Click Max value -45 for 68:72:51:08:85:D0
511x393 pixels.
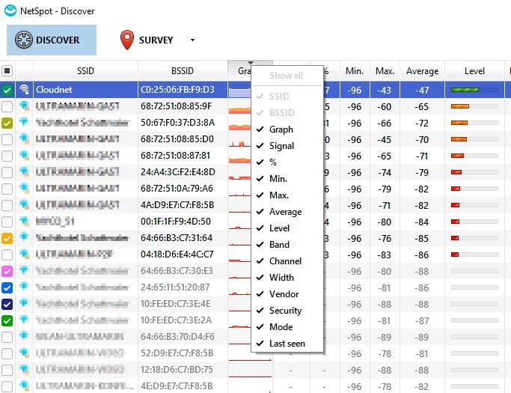[x=385, y=139]
